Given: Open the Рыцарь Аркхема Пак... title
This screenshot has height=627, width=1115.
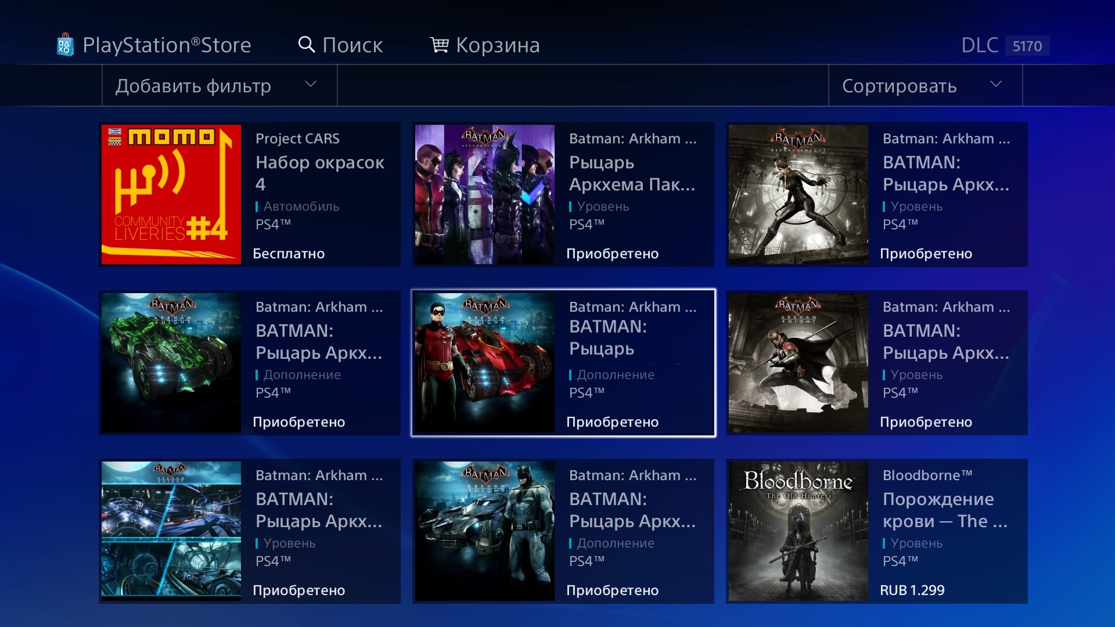Looking at the screenshot, I should 632,173.
